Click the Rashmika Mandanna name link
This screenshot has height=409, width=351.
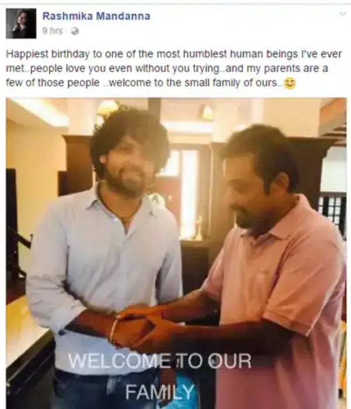(96, 16)
